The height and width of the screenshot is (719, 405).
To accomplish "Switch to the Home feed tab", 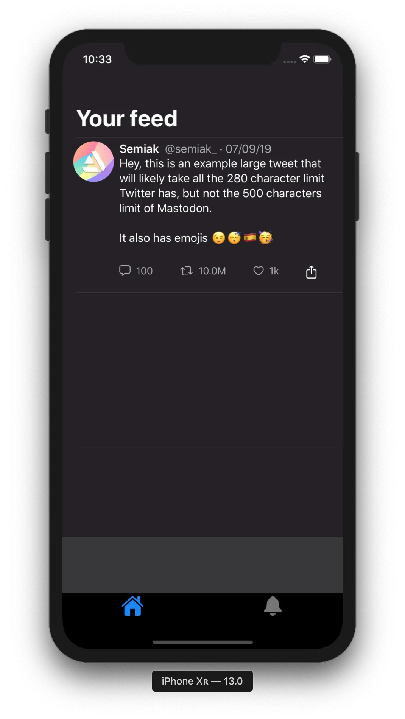I will pos(132,606).
